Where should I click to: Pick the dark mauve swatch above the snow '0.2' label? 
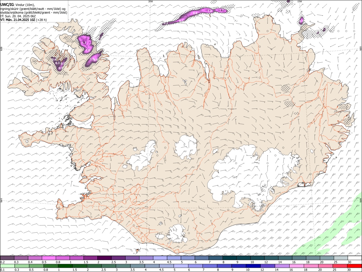[x=7, y=258]
